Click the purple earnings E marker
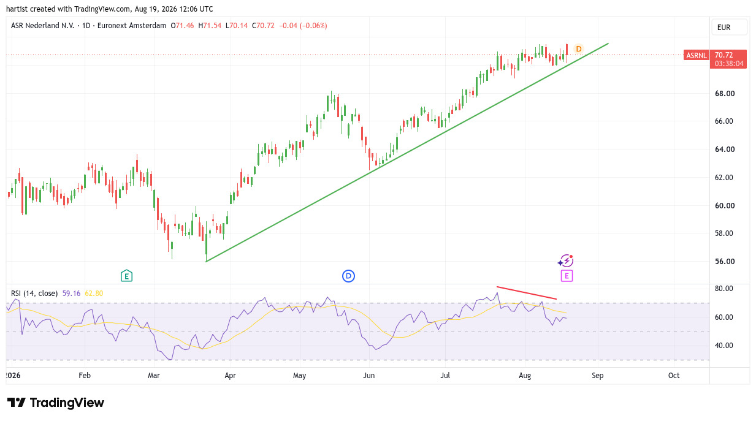 tap(567, 276)
